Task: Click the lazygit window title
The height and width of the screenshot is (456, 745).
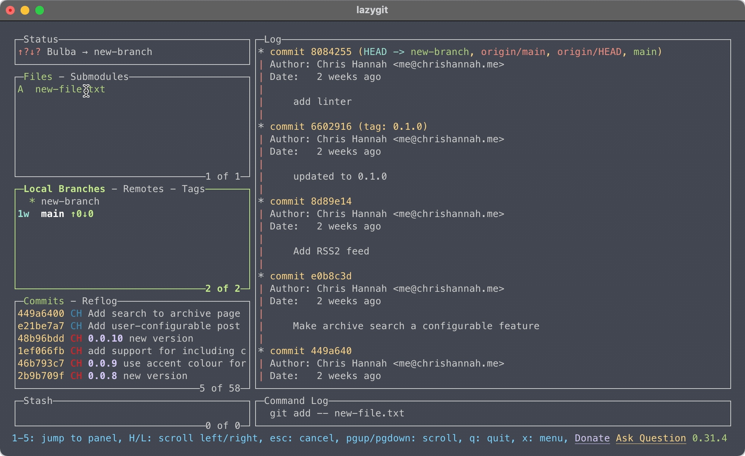Action: 372,10
